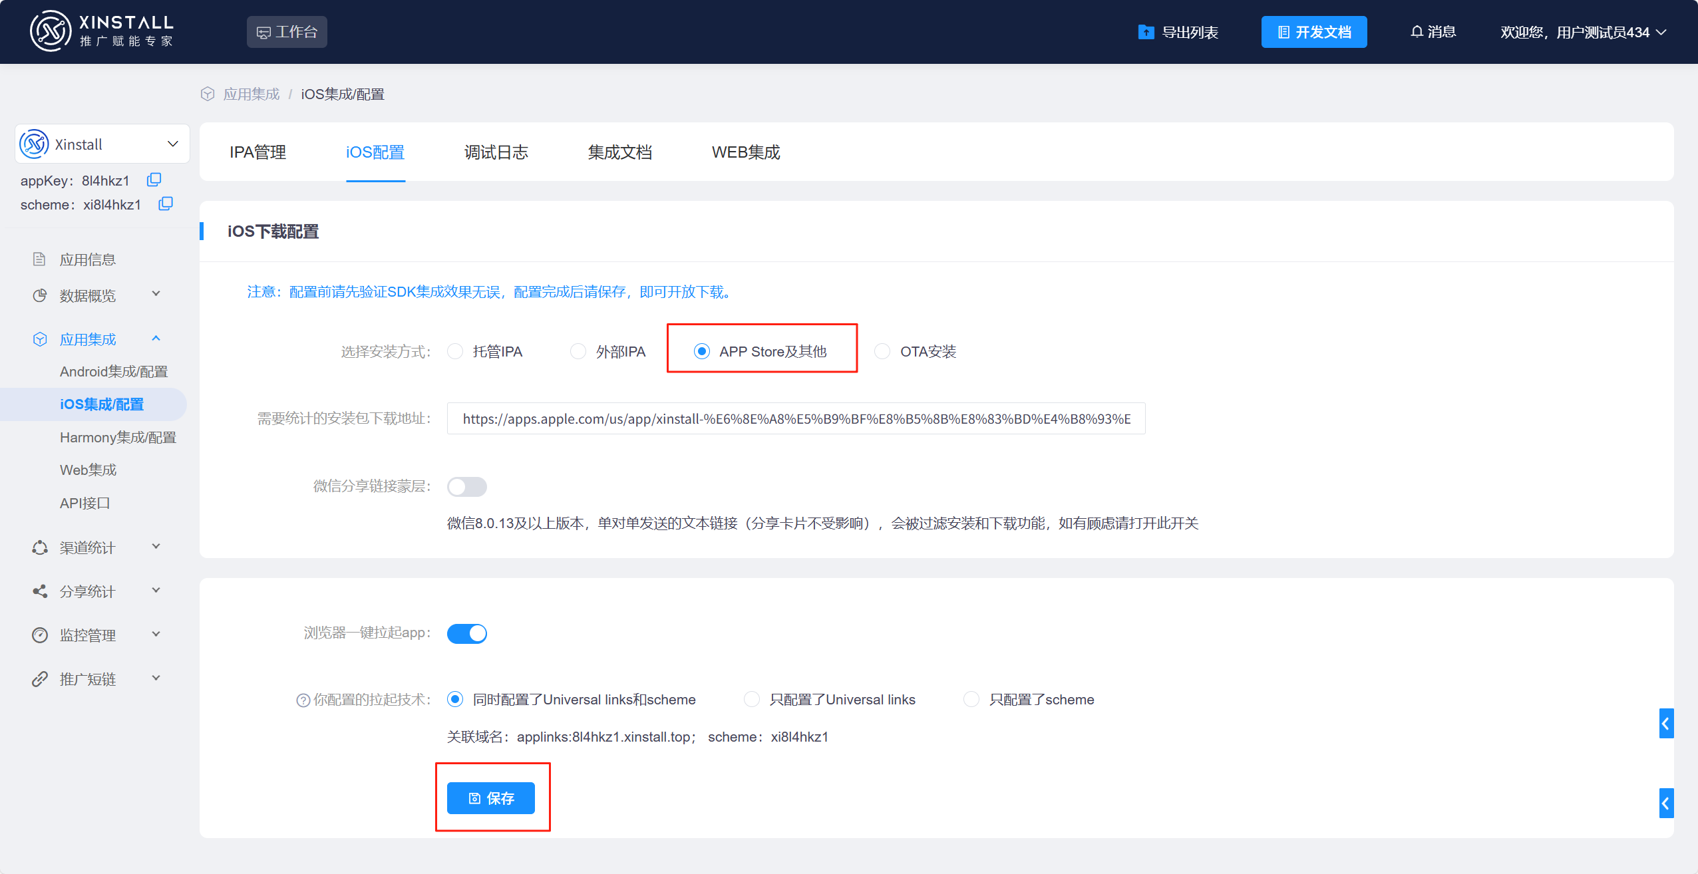The width and height of the screenshot is (1698, 874).
Task: Copy the appKey value
Action: pos(154,179)
